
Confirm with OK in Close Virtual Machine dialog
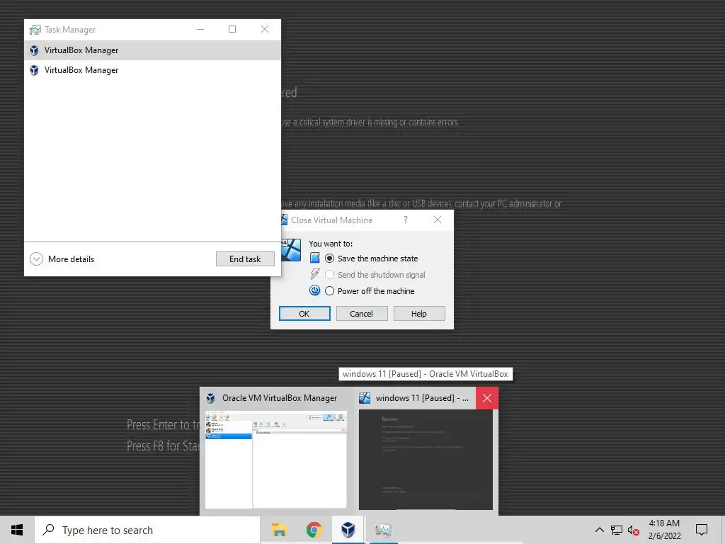point(304,314)
